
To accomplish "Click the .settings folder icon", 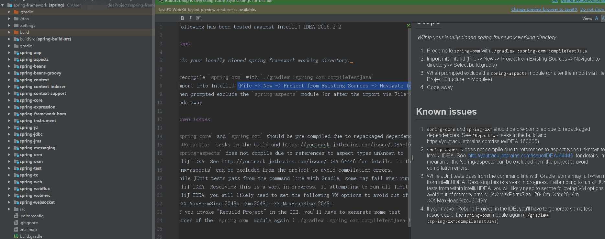I will [16, 26].
